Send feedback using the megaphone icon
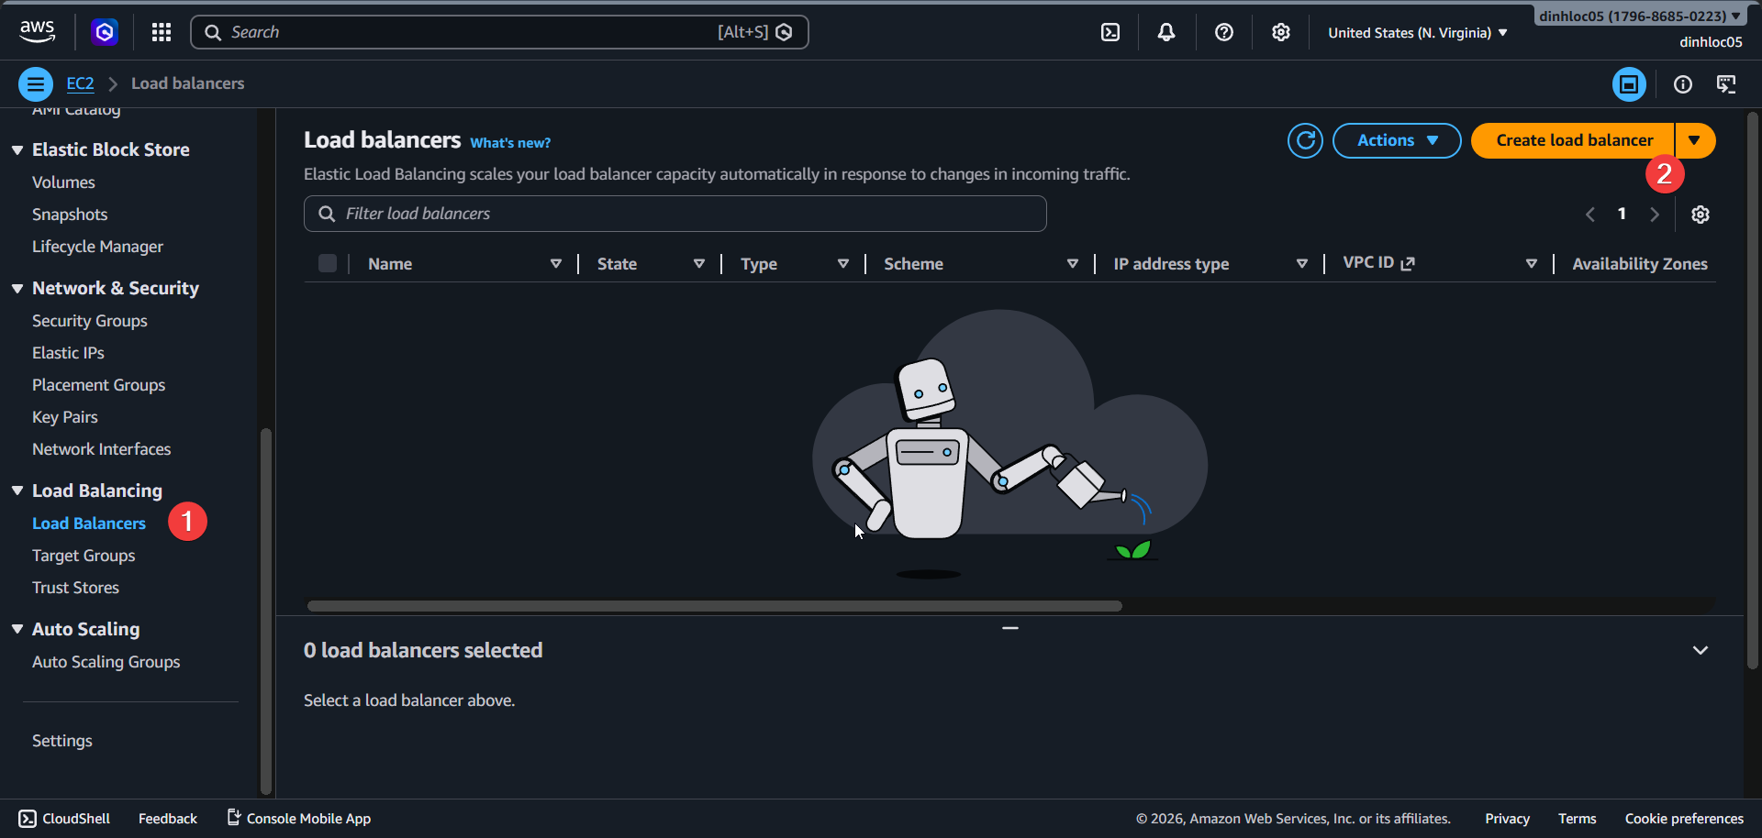This screenshot has height=838, width=1762. click(167, 818)
